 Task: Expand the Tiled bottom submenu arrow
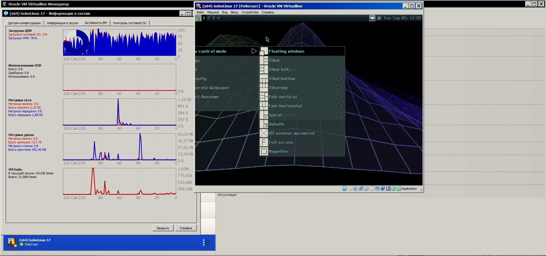point(339,78)
